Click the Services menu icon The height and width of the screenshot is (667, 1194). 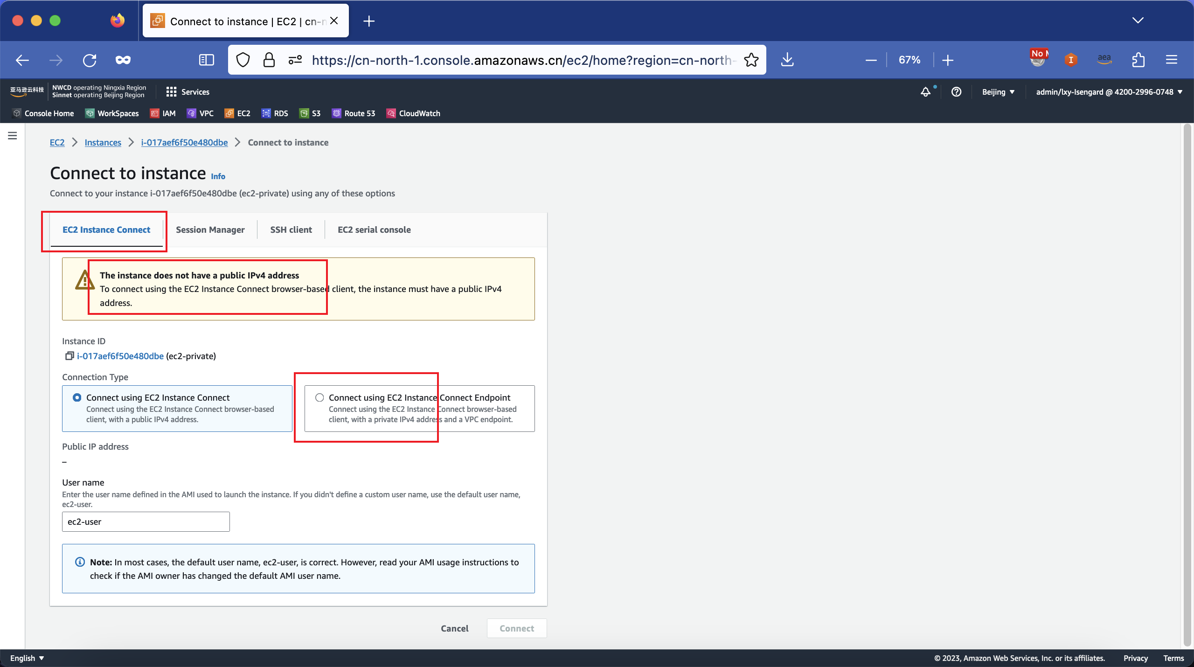(171, 92)
